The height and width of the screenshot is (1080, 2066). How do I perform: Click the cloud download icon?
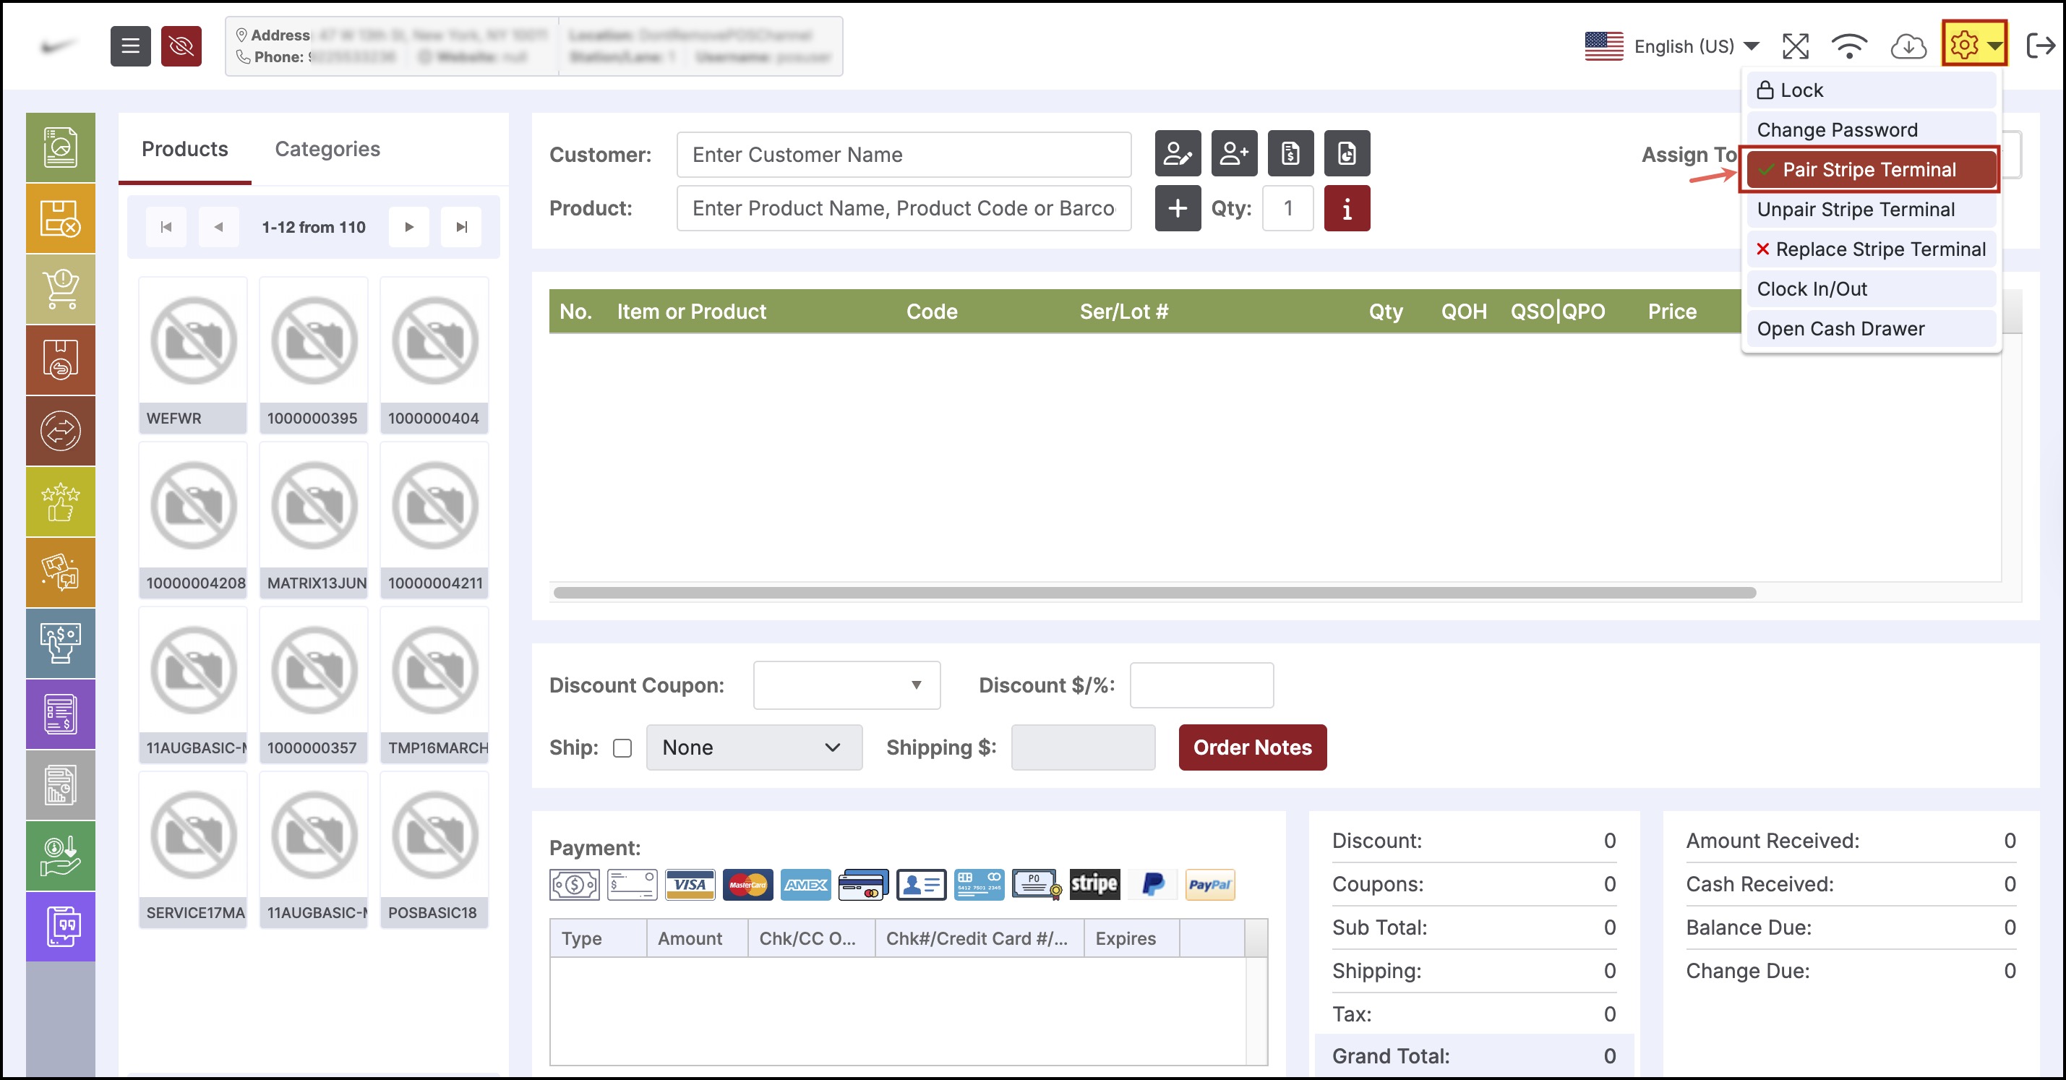pyautogui.click(x=1908, y=46)
